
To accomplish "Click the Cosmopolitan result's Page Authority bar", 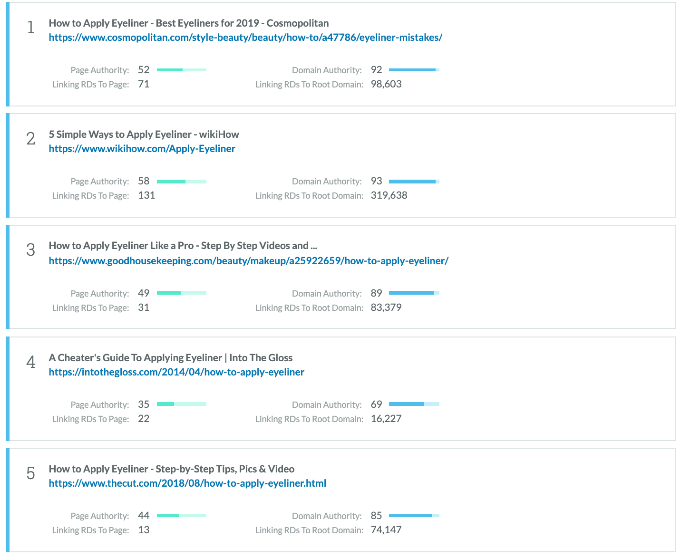I will (x=182, y=70).
